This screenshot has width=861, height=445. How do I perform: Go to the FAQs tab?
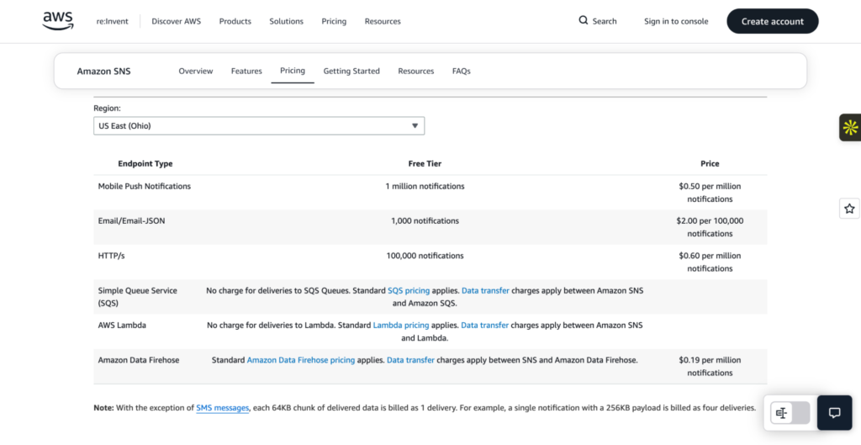[462, 71]
